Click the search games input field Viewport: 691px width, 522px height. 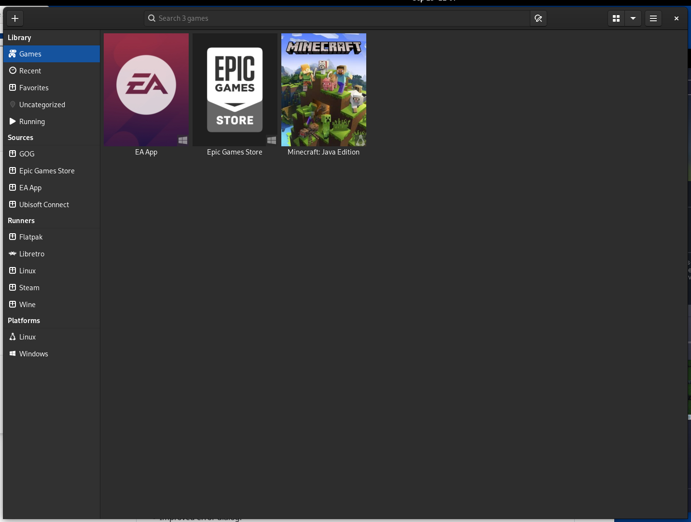tap(338, 18)
